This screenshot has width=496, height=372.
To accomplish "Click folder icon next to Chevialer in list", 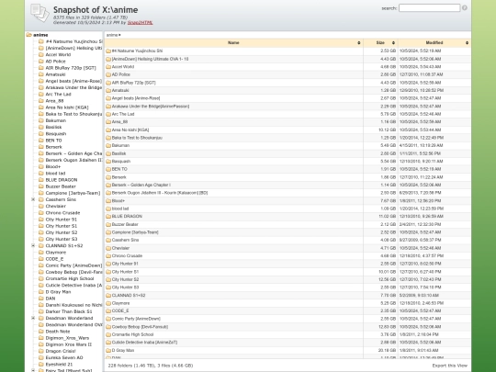I will 108,248.
